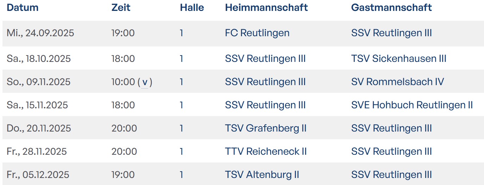Open SSV Reutlingen III guest link on 05.12.2025
This screenshot has height=185, width=484.
click(391, 175)
